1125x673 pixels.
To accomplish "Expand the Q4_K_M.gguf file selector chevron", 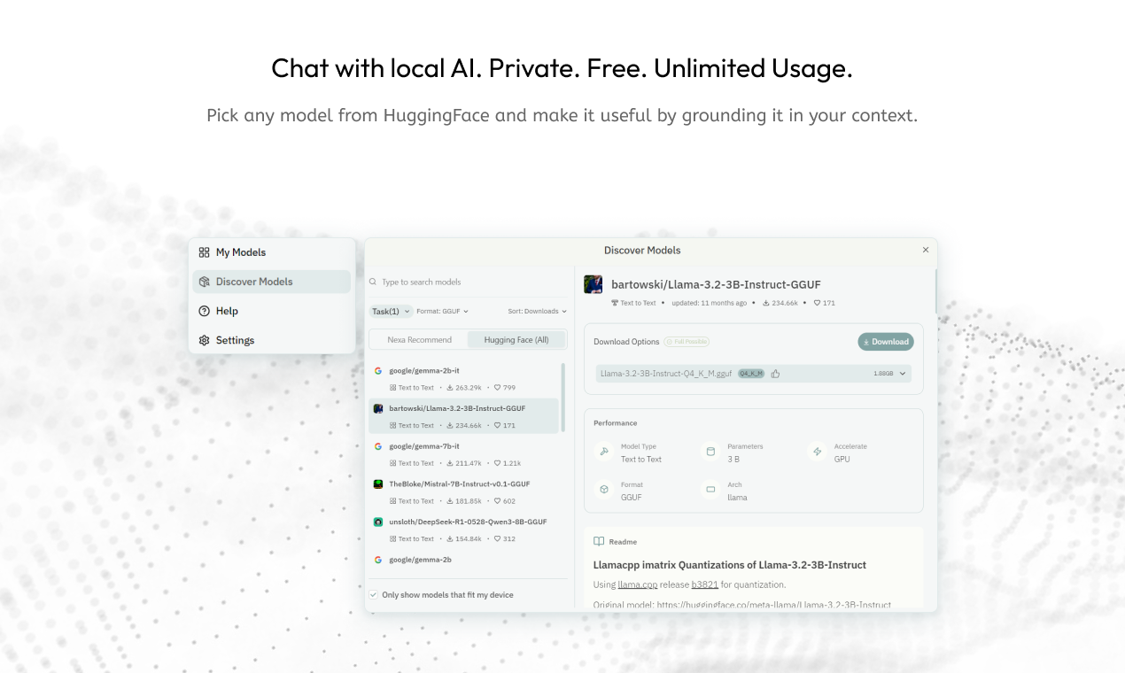I will [903, 374].
